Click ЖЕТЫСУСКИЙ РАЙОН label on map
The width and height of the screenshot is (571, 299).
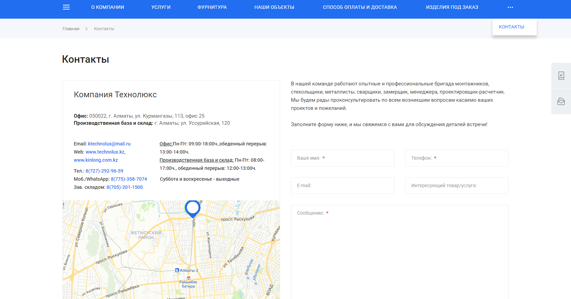pos(146,235)
